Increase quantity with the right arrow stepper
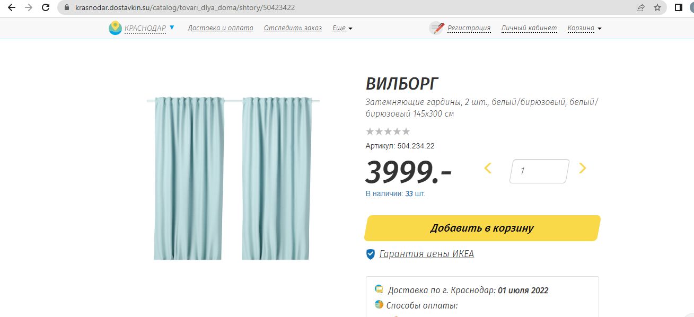Viewport: 694px width, 317px height. [x=582, y=168]
